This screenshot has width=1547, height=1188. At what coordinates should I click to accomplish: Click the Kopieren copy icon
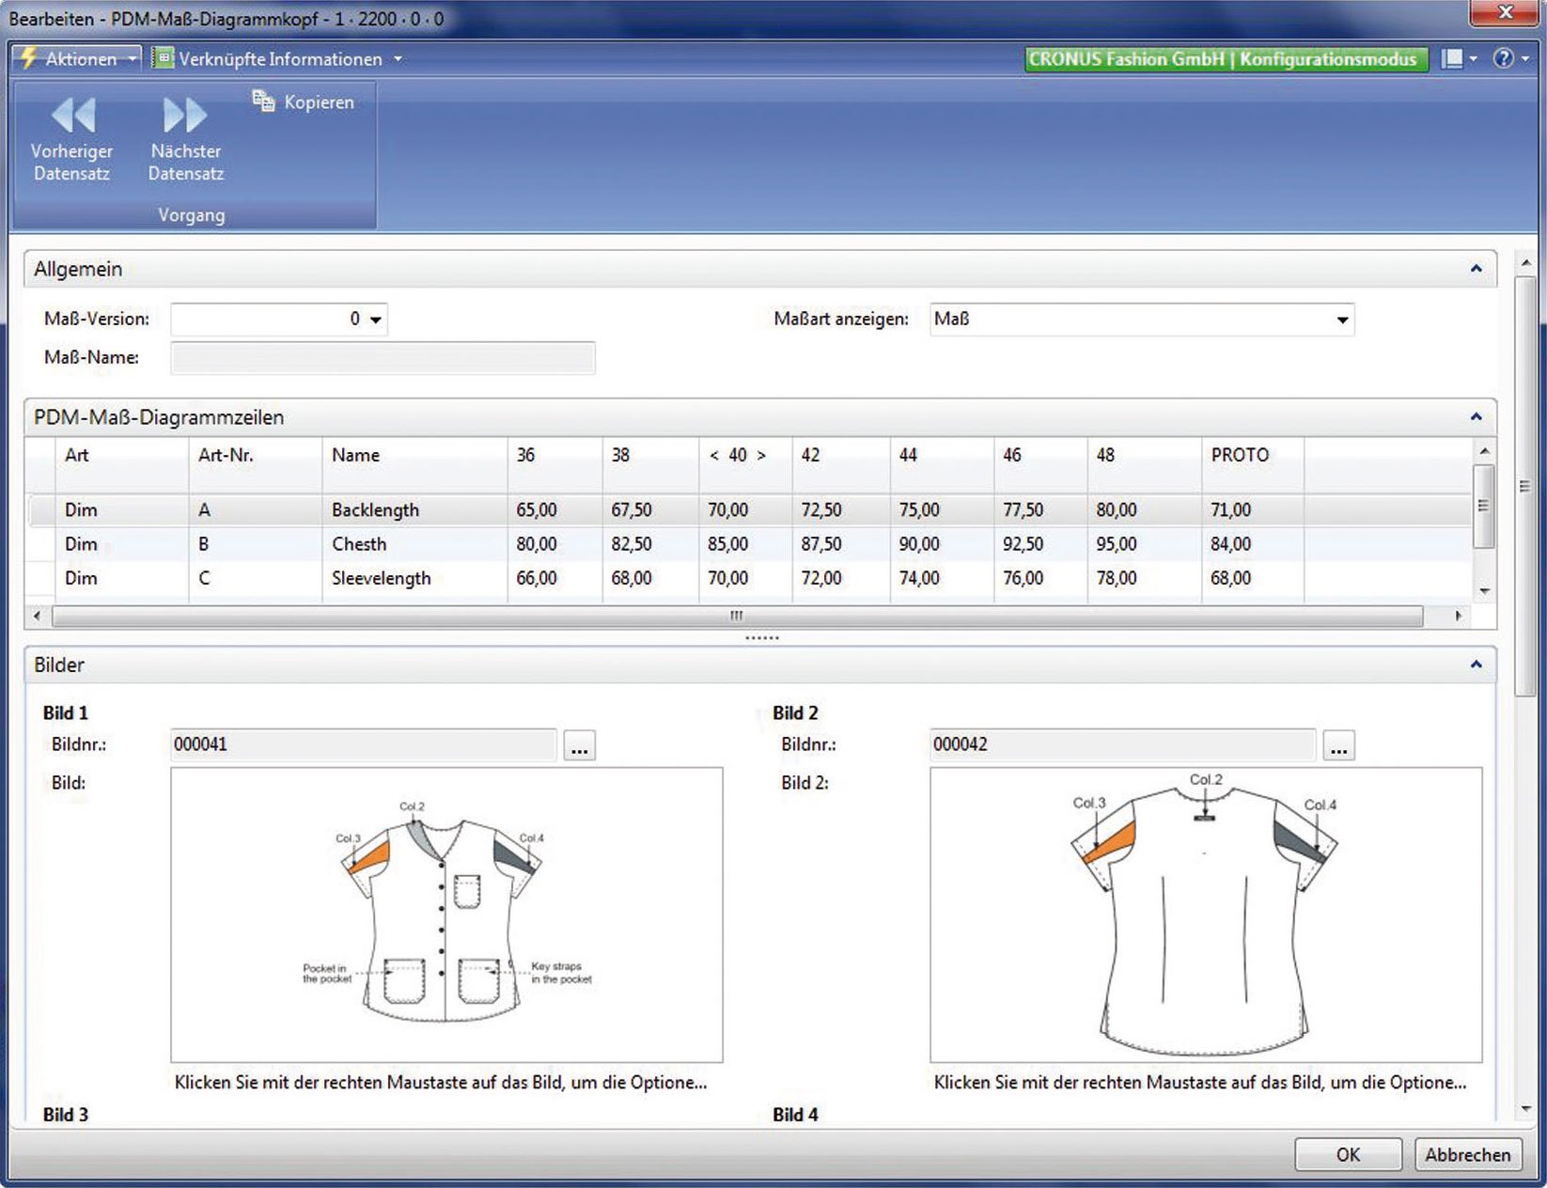pos(263,101)
